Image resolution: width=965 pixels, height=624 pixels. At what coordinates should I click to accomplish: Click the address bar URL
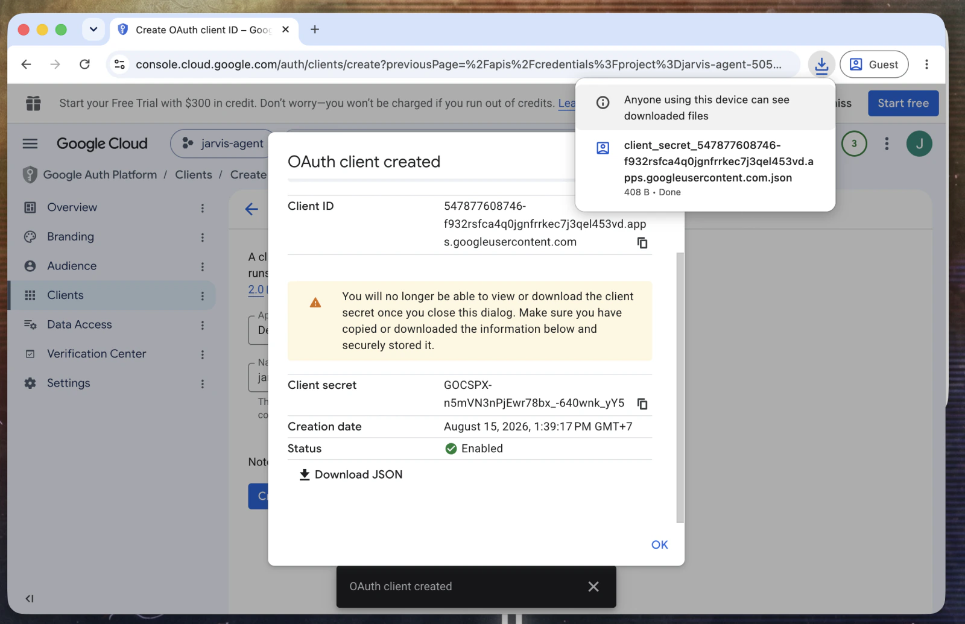pyautogui.click(x=458, y=65)
